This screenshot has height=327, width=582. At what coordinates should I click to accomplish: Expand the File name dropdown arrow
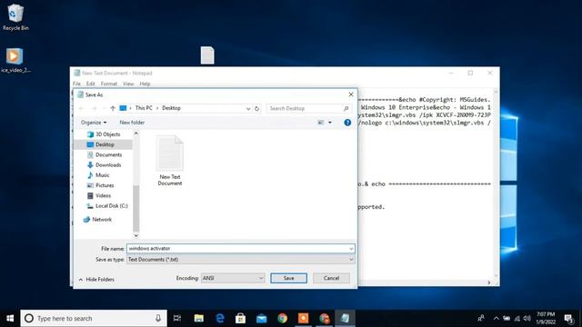pos(351,248)
